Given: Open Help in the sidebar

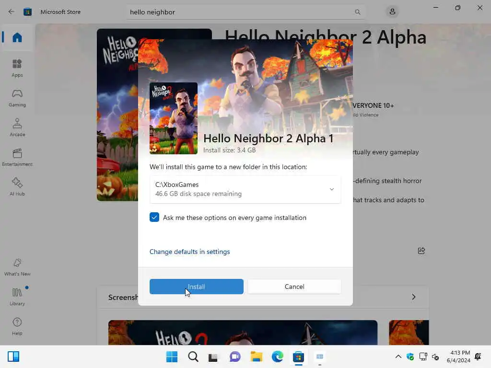Looking at the screenshot, I should pyautogui.click(x=17, y=326).
